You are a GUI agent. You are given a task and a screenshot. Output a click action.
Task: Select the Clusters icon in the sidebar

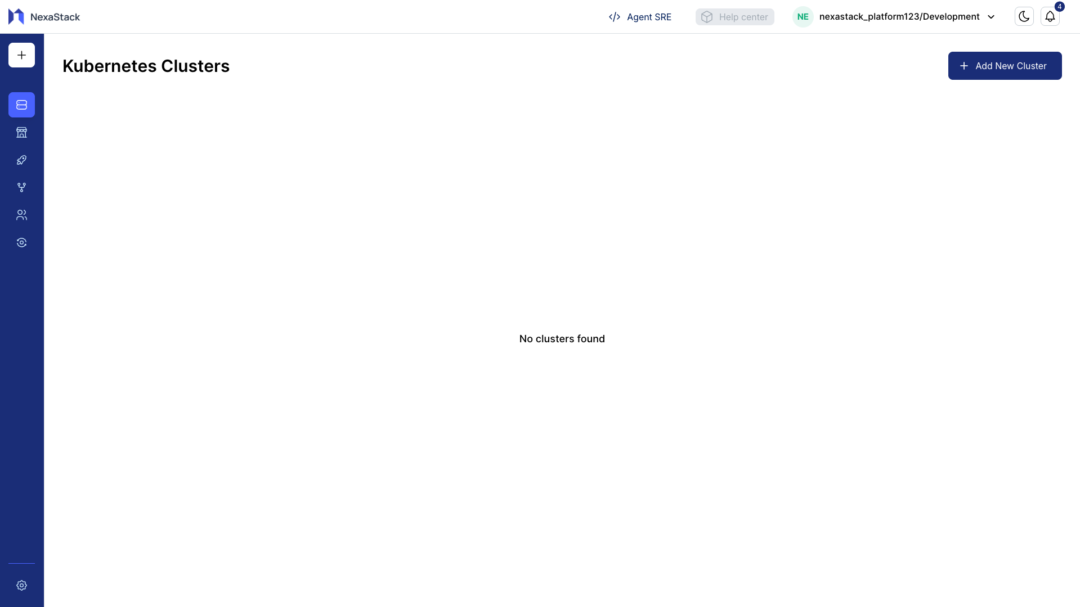(21, 105)
